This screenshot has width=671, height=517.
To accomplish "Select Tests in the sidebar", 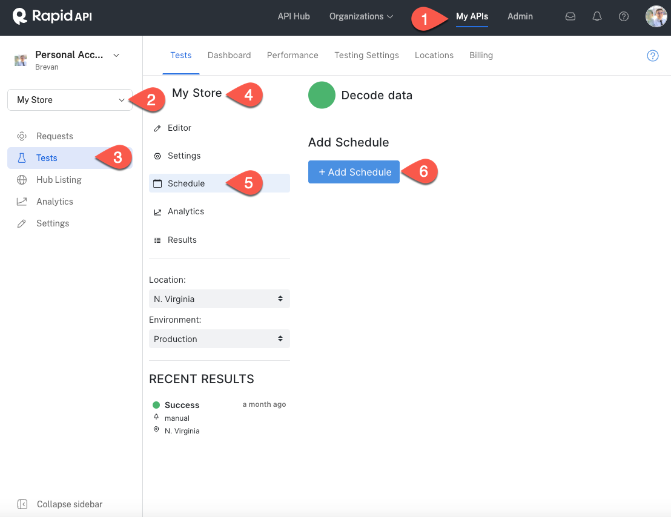I will click(x=70, y=158).
